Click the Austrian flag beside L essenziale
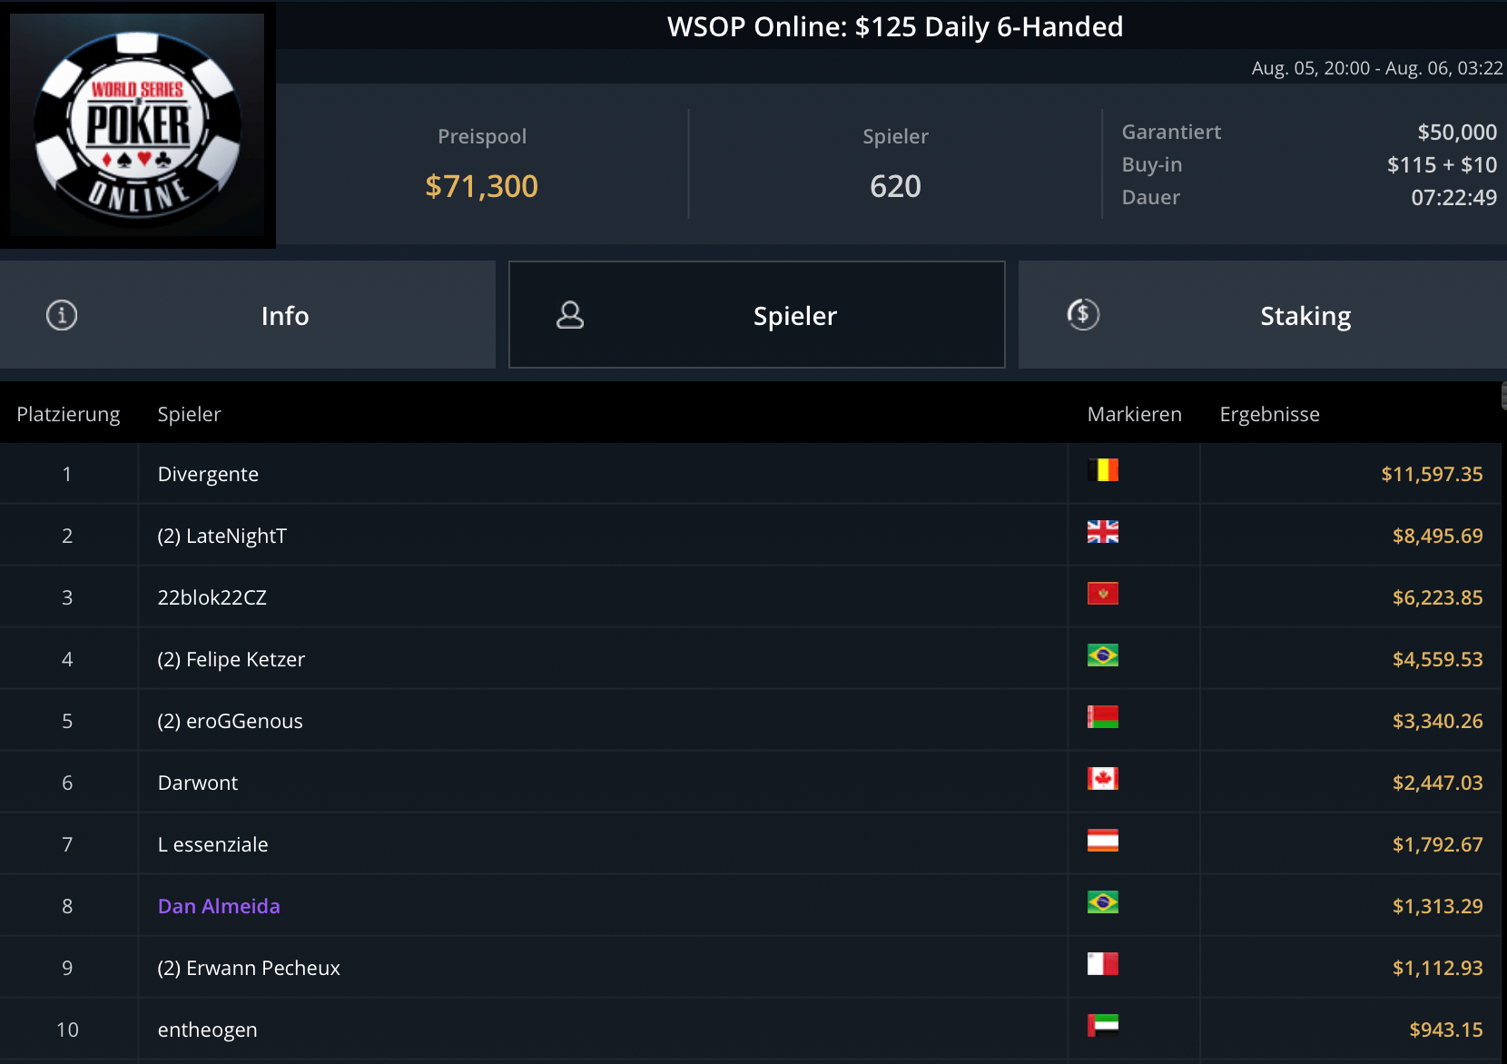The height and width of the screenshot is (1064, 1507). click(1102, 841)
